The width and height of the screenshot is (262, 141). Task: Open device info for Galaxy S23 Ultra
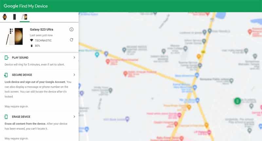pos(71,29)
